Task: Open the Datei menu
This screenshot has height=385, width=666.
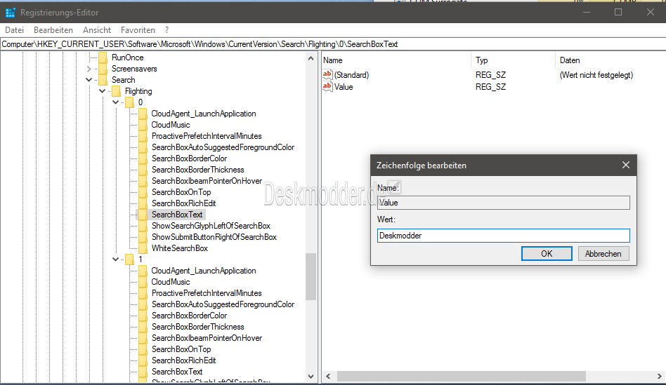Action: click(15, 30)
